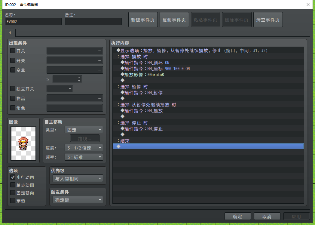Select event page tab 1

[10, 33]
